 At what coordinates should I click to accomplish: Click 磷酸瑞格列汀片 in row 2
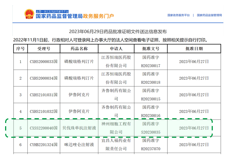[79, 78]
